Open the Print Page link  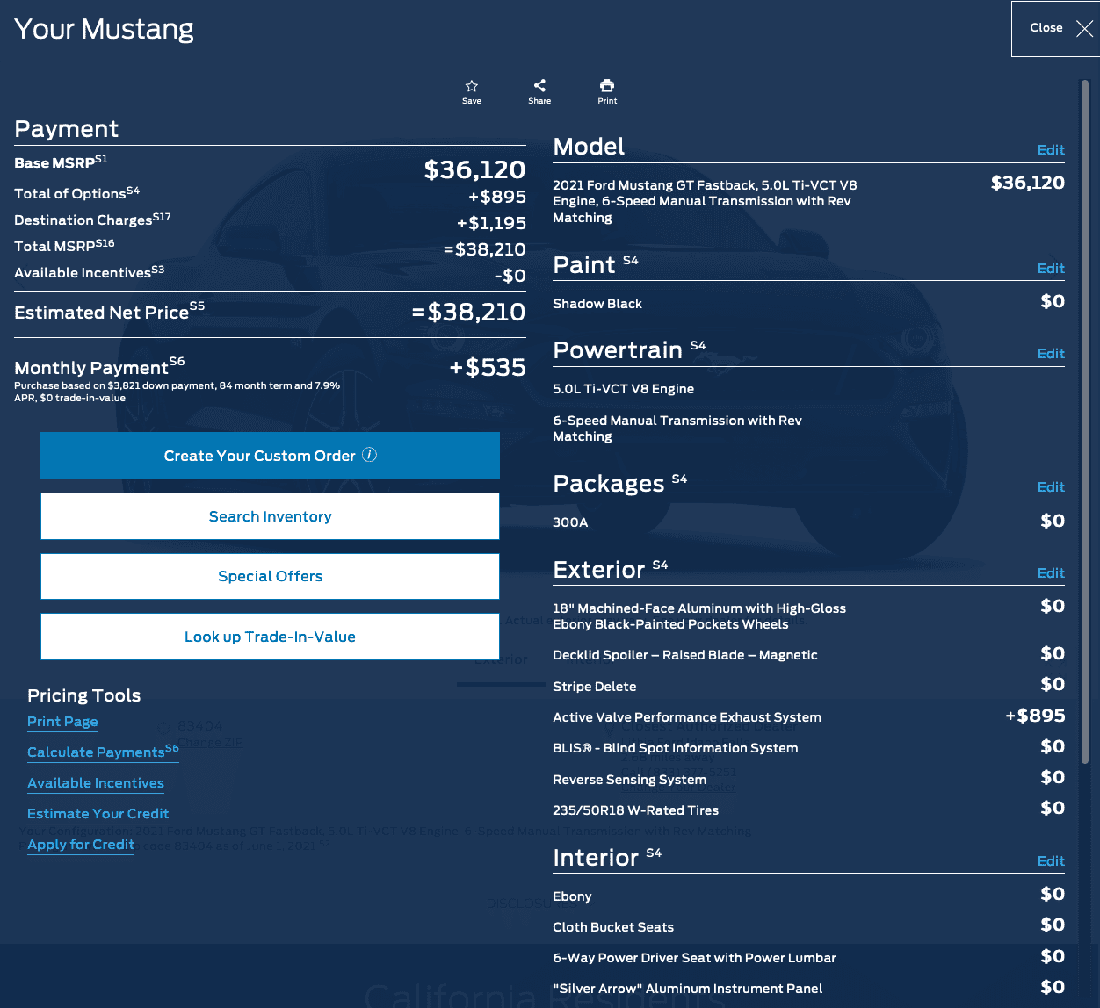click(x=62, y=722)
